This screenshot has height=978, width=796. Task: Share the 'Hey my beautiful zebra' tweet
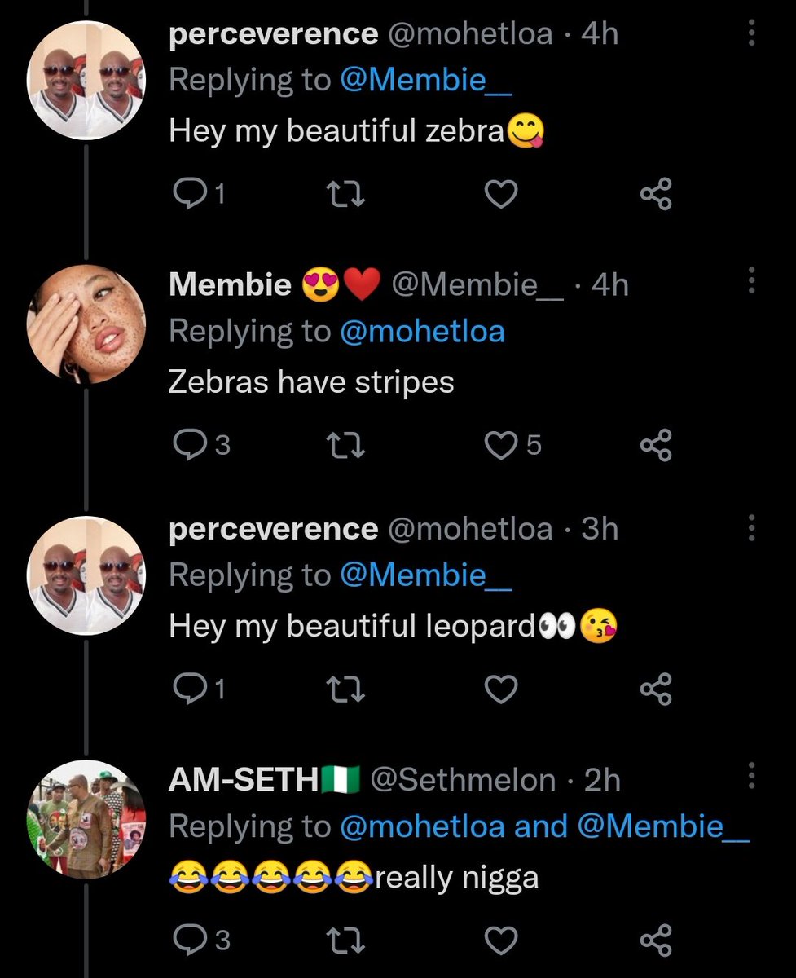656,194
